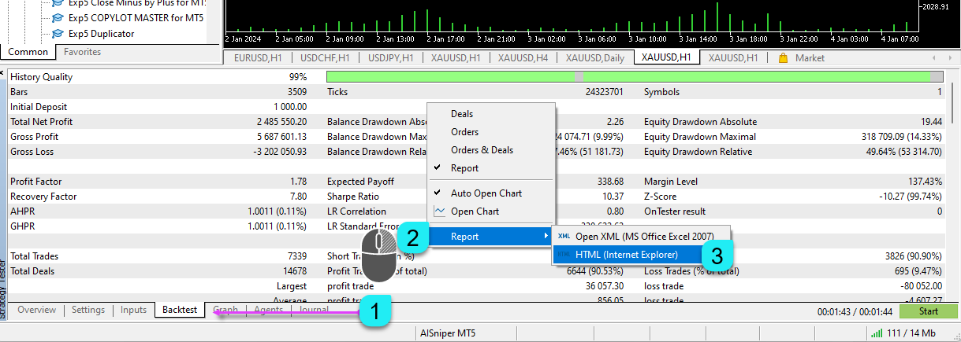Choose Orders & Deals from context menu
This screenshot has height=342, width=961.
point(481,150)
